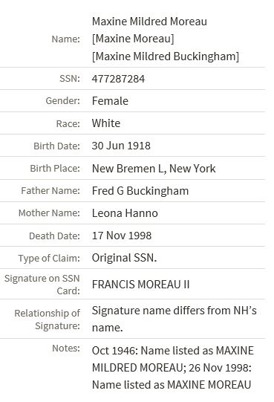Click the Notes field label
Image resolution: width=274 pixels, height=402 pixels.
[66, 348]
